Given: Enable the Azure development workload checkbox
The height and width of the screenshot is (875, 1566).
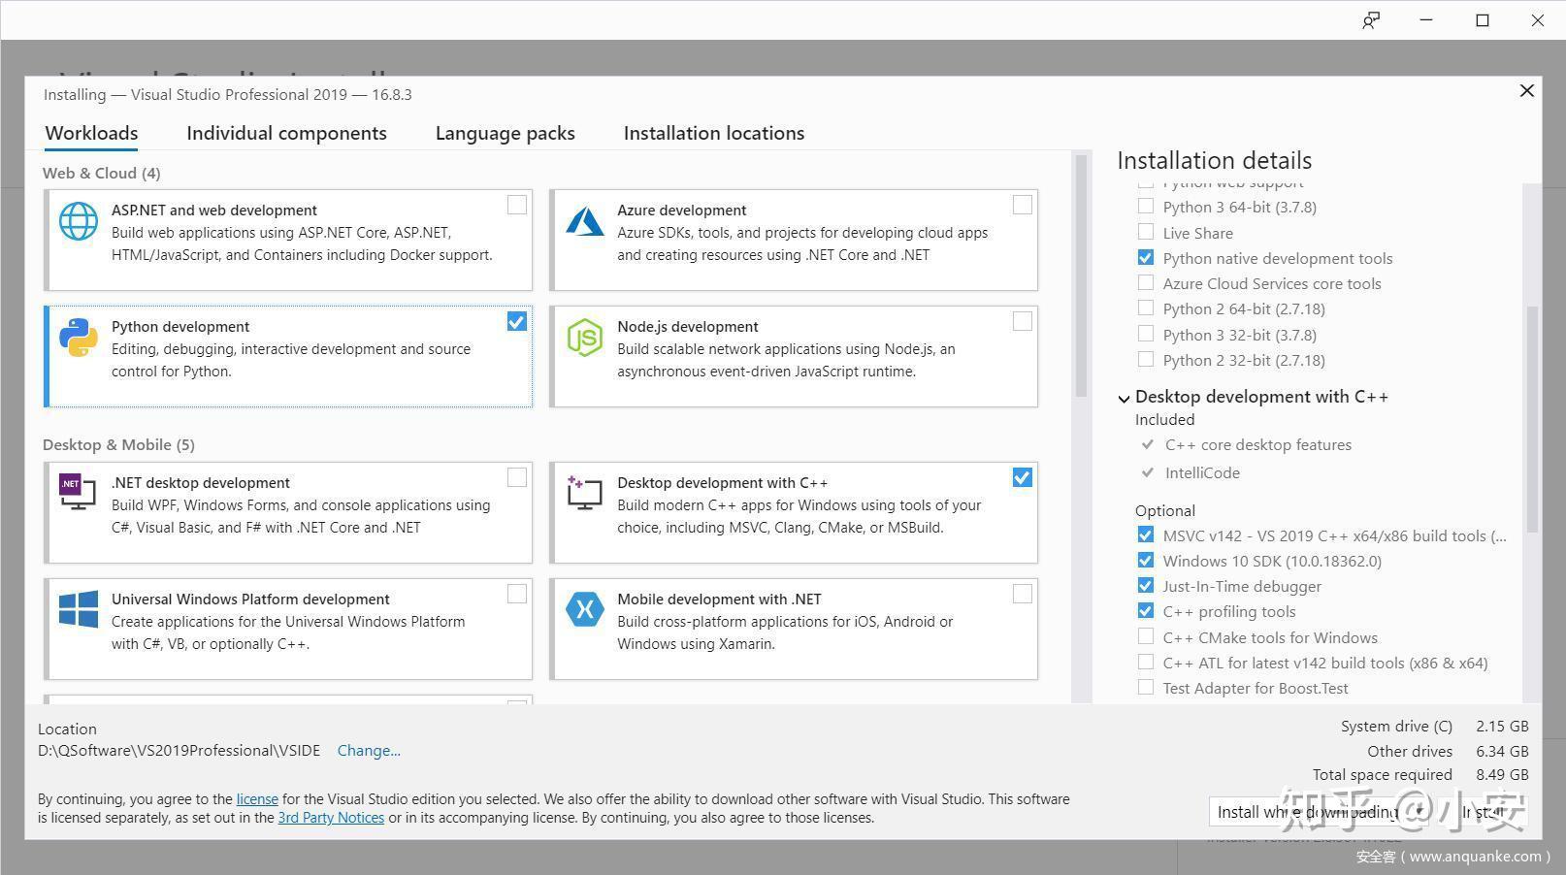Looking at the screenshot, I should click(1023, 205).
